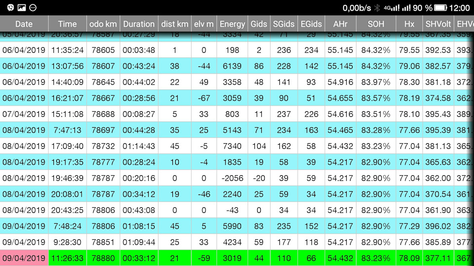Select the Gids column header

point(259,24)
